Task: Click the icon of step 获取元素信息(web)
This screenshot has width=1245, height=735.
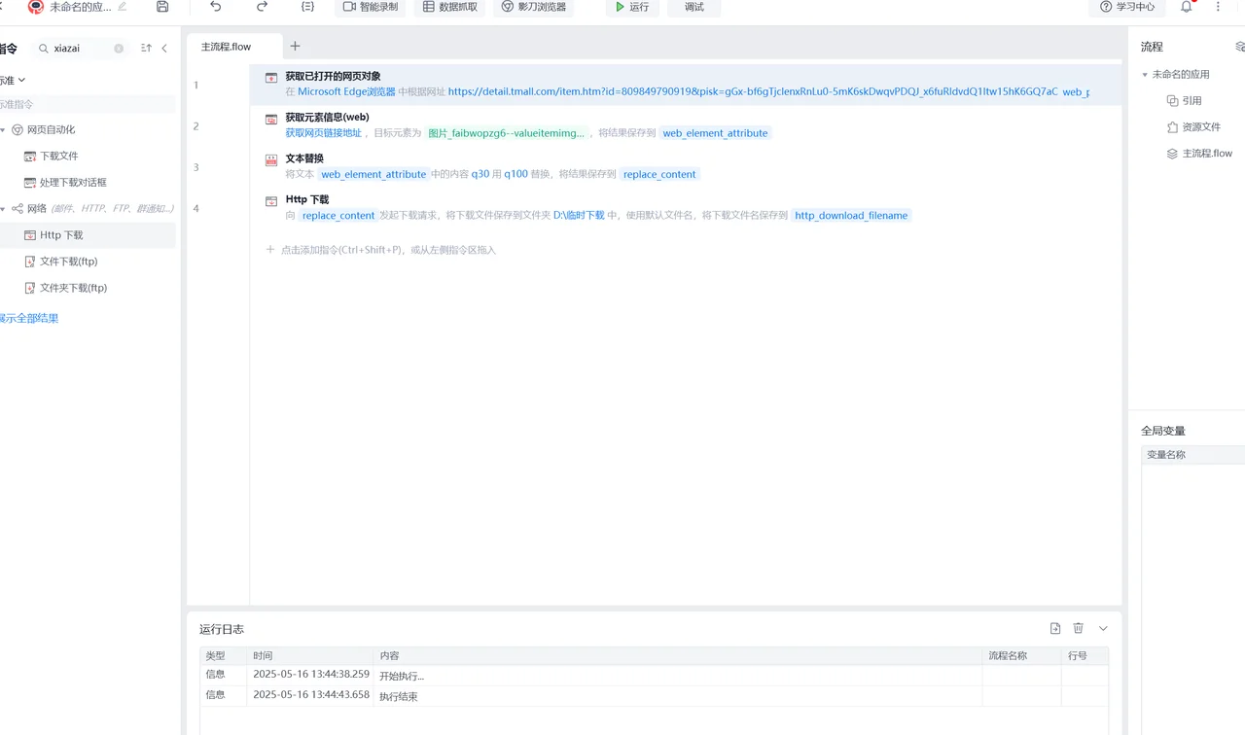Action: [x=271, y=119]
